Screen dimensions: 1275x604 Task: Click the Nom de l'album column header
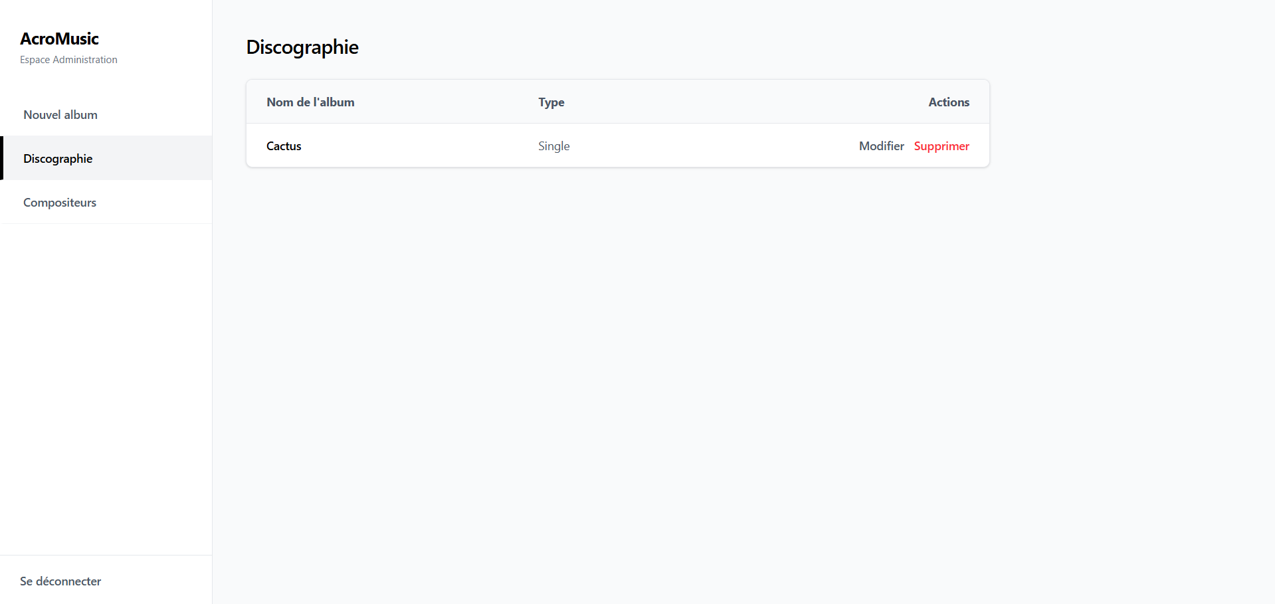[310, 102]
